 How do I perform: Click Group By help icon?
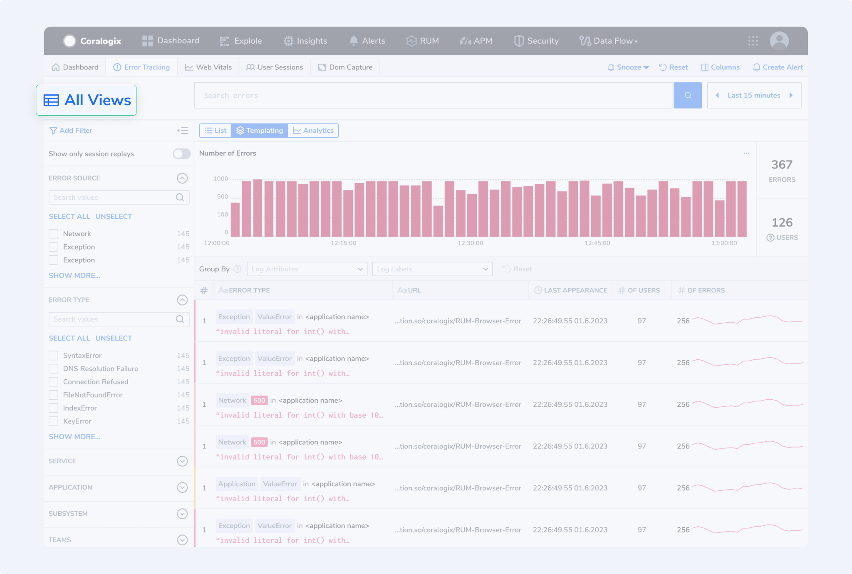[x=237, y=269]
